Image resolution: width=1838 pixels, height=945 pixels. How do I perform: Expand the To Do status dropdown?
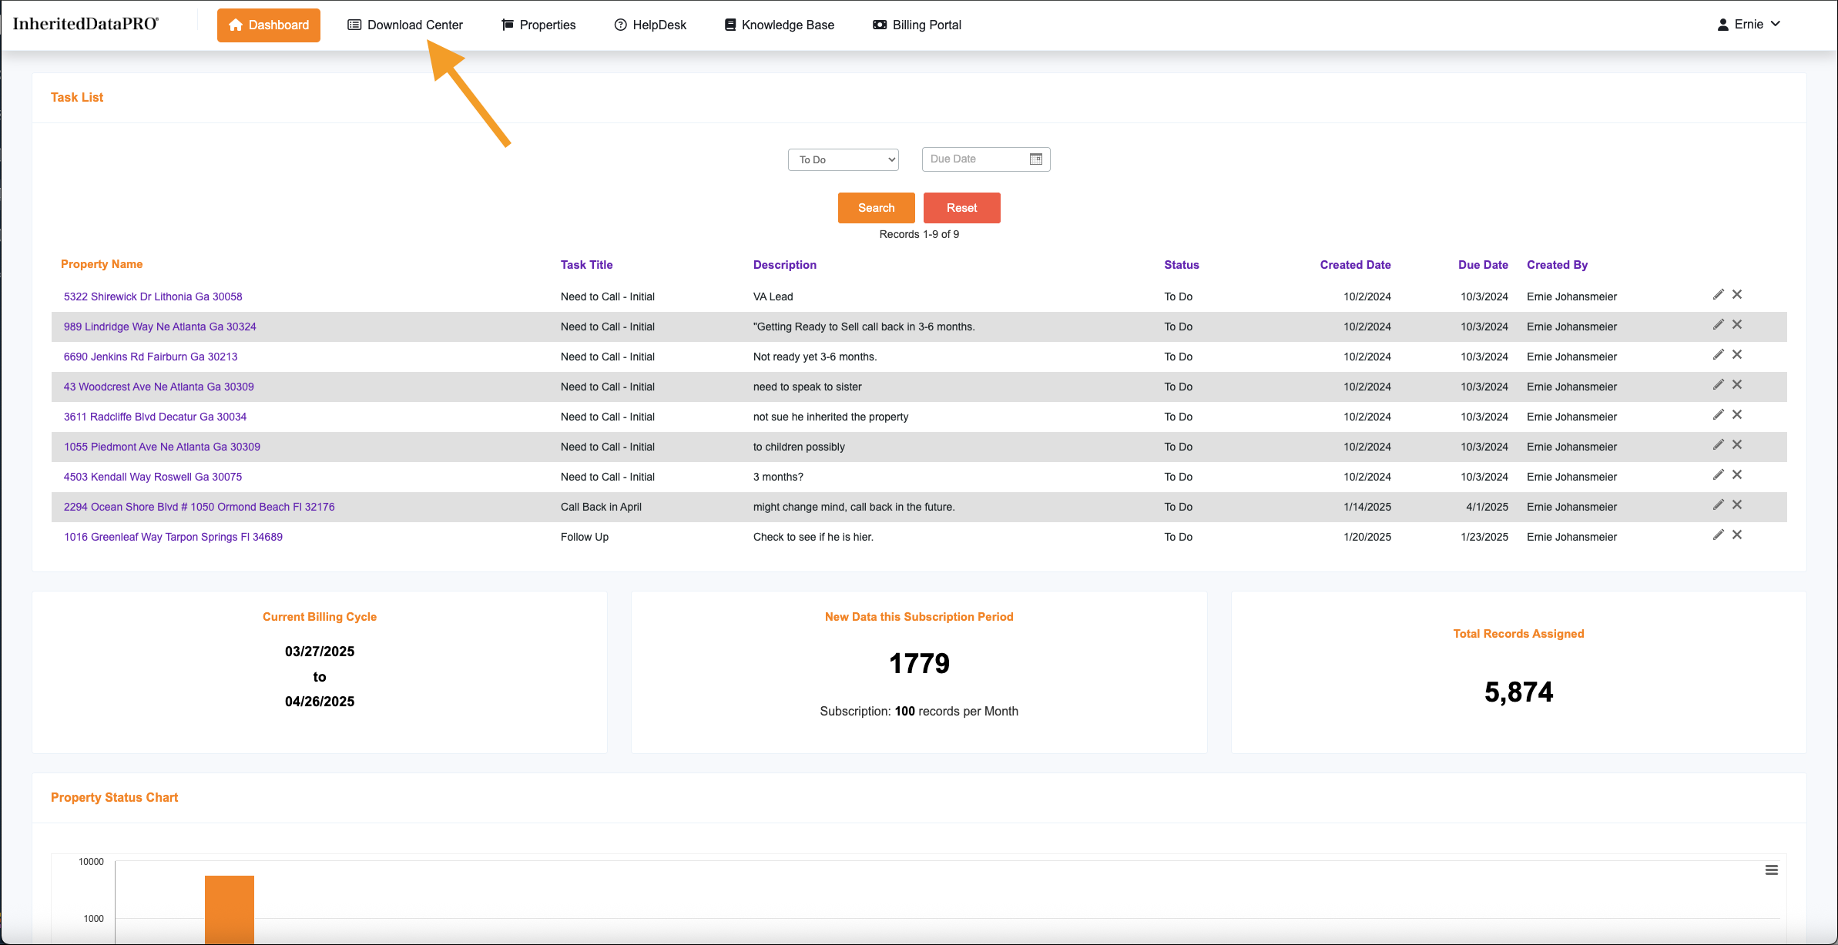844,159
